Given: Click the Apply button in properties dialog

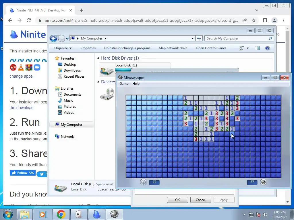Looking at the screenshot, I should [224, 200].
